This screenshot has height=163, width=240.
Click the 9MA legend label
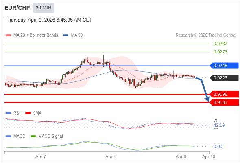(x=37, y=113)
